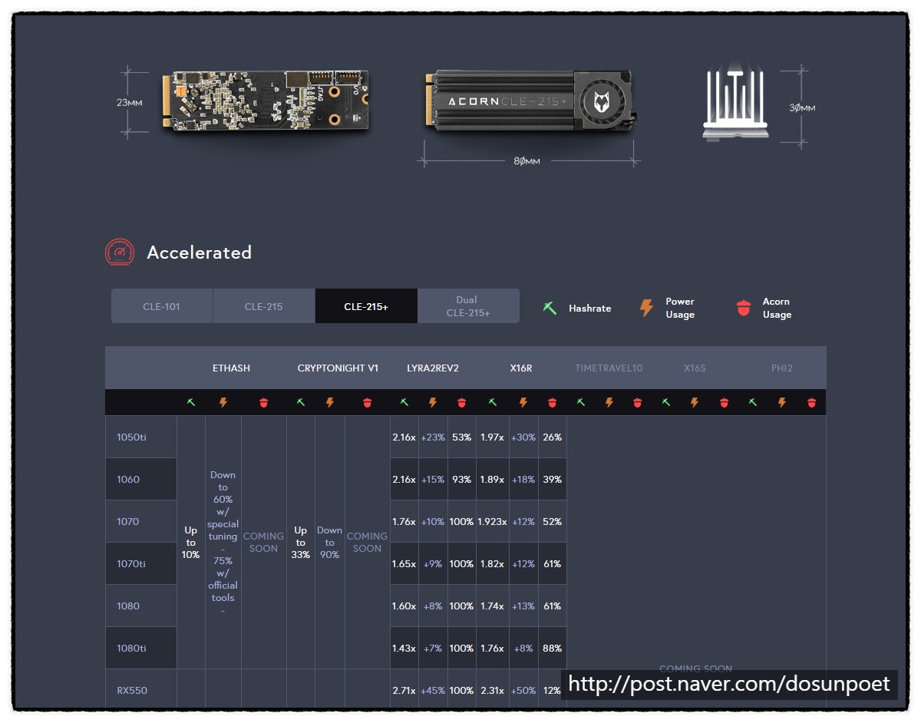Click the greyed PHI2 column header
This screenshot has height=723, width=921.
(x=782, y=368)
